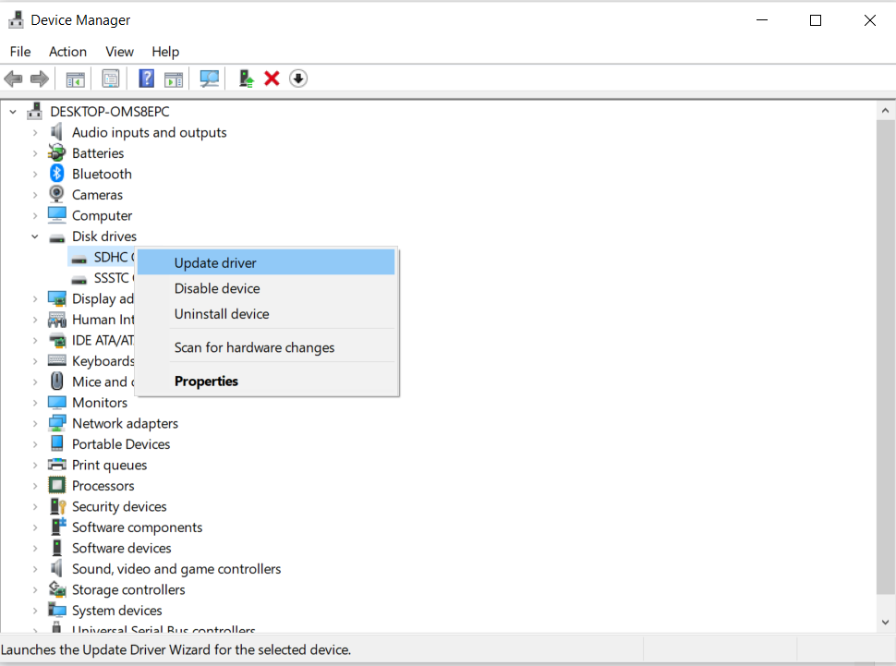The height and width of the screenshot is (666, 896).
Task: Expand the Sound, video and game controllers node
Action: 34,568
